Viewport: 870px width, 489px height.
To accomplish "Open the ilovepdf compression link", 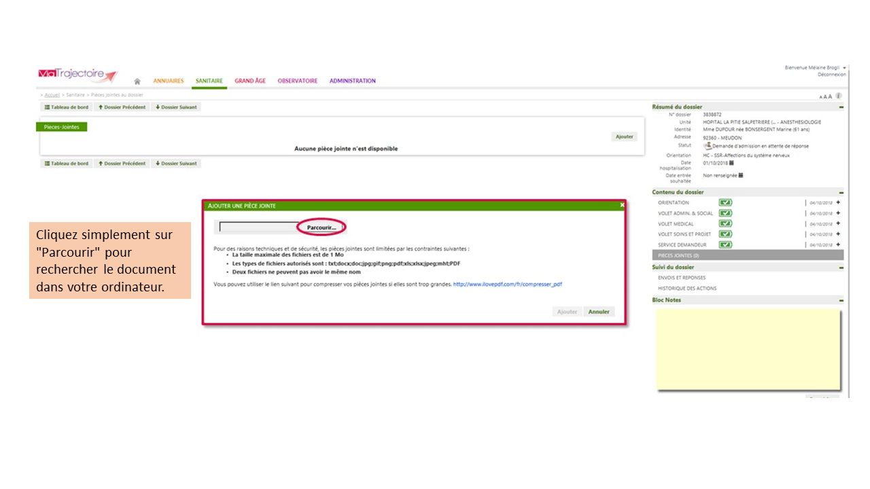I will pos(507,284).
